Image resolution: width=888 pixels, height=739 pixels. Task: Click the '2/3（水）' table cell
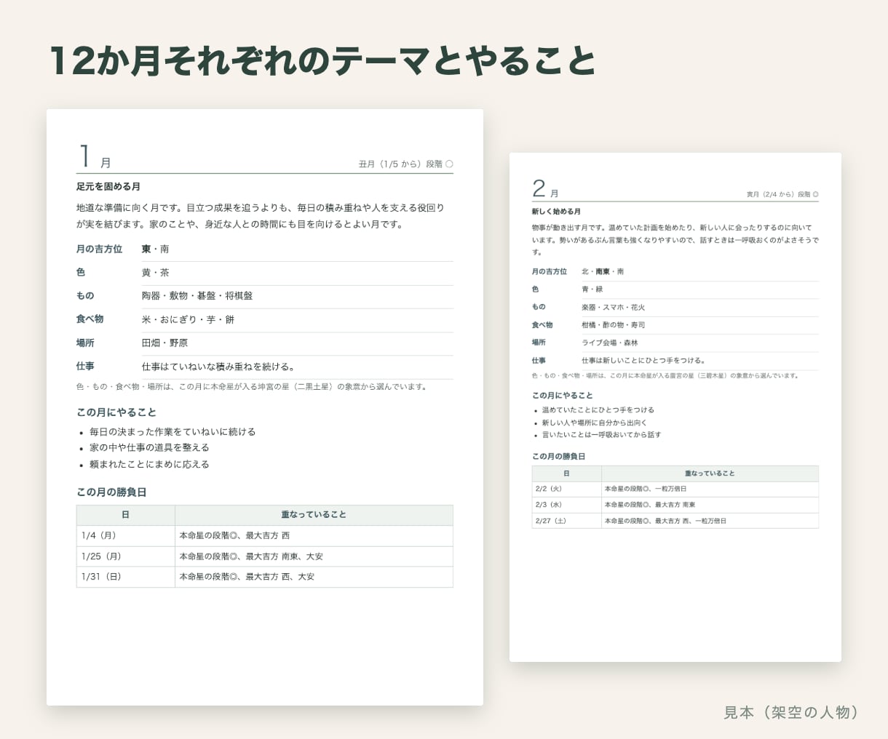tap(567, 505)
